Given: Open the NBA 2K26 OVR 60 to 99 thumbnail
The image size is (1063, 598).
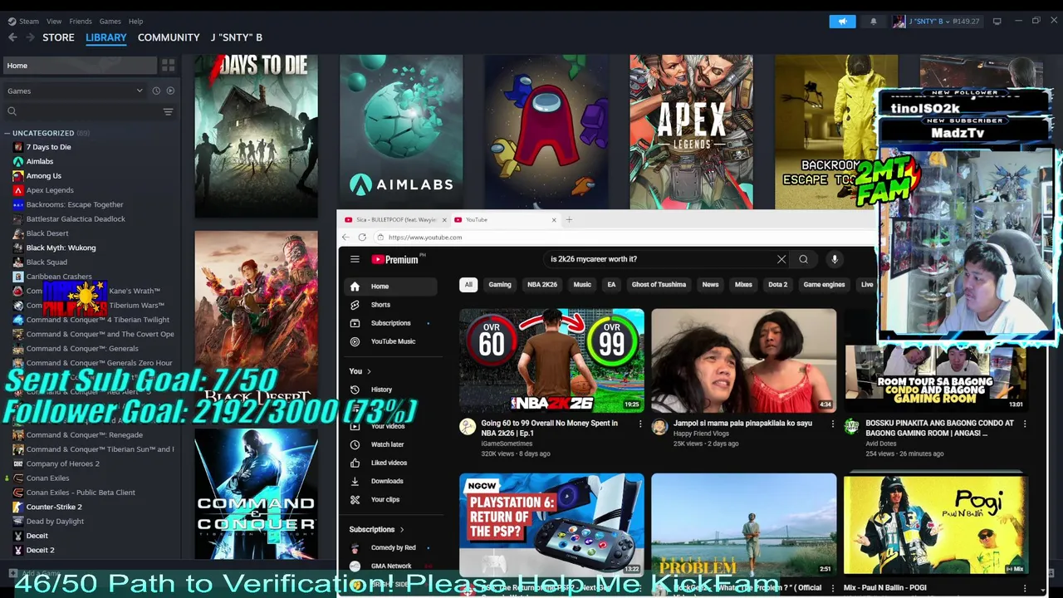Looking at the screenshot, I should tap(551, 360).
